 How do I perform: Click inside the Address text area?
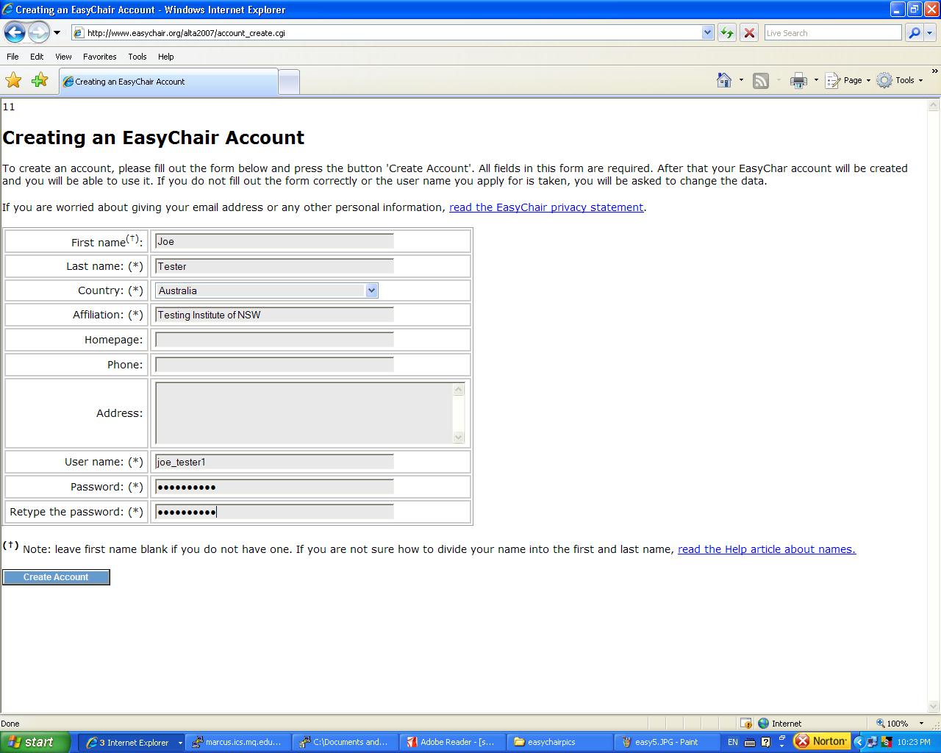coord(304,413)
